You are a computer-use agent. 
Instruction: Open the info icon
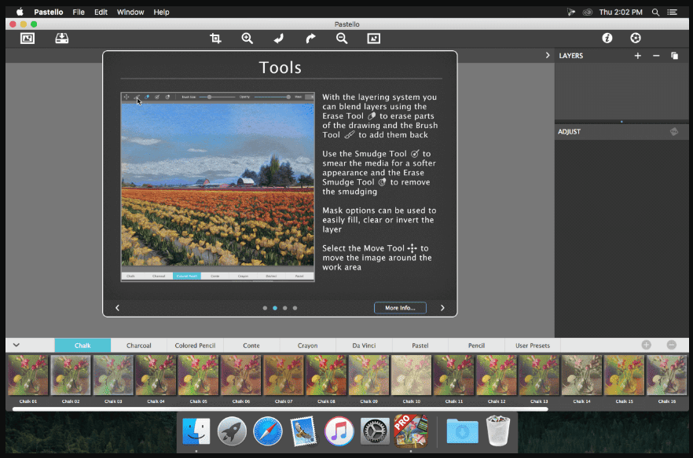(607, 38)
